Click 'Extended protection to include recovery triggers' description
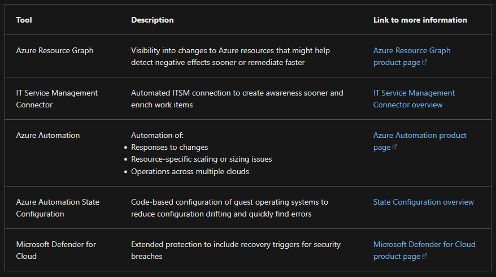 tap(236, 250)
